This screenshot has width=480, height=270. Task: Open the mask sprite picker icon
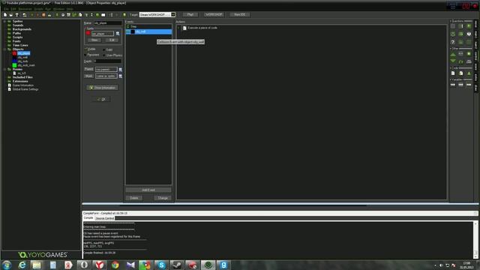[x=120, y=76]
